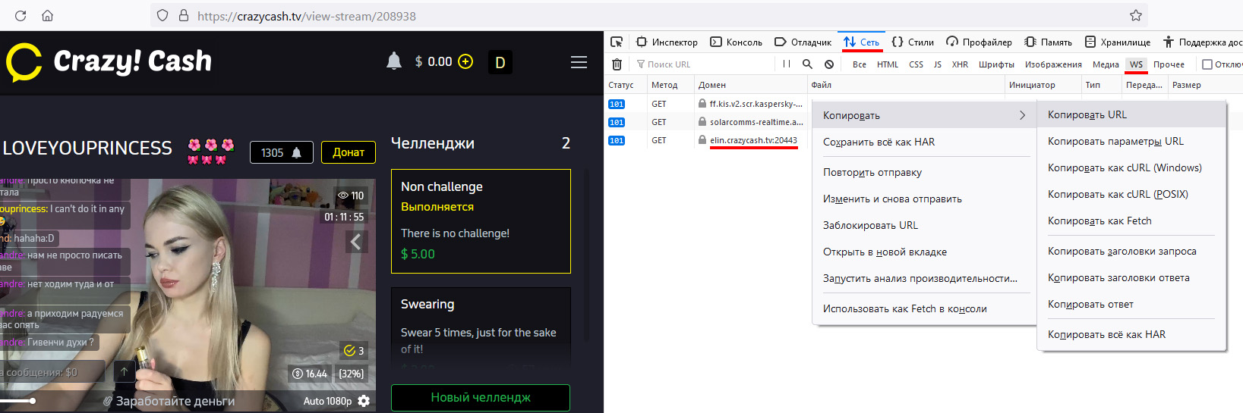
Task: Toggle the disable cache checkbox
Action: tap(1207, 64)
